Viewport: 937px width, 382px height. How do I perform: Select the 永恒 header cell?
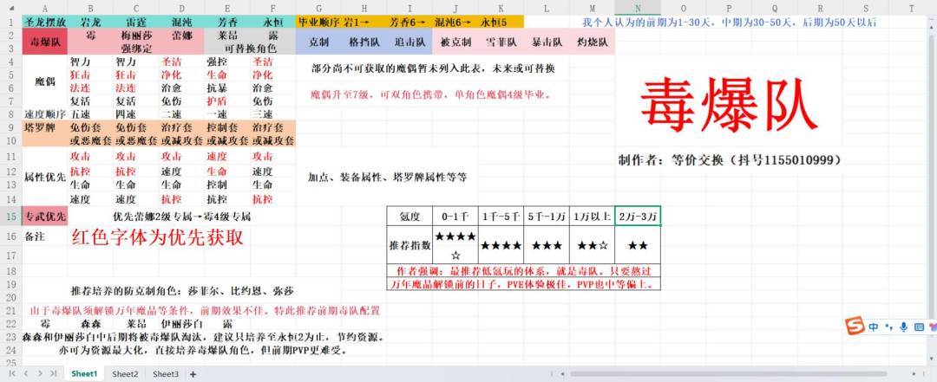coord(273,22)
